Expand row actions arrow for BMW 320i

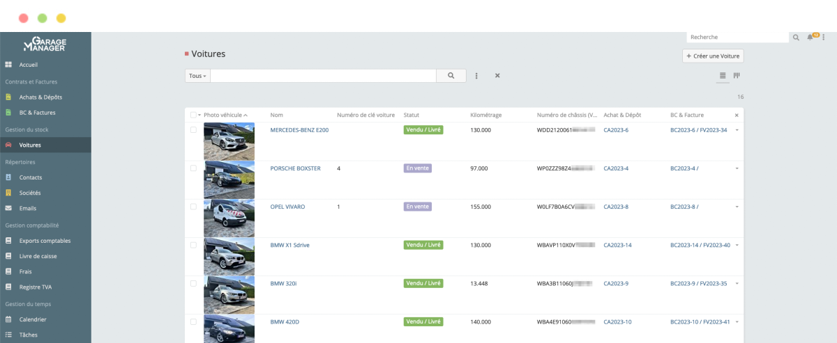pyautogui.click(x=737, y=283)
